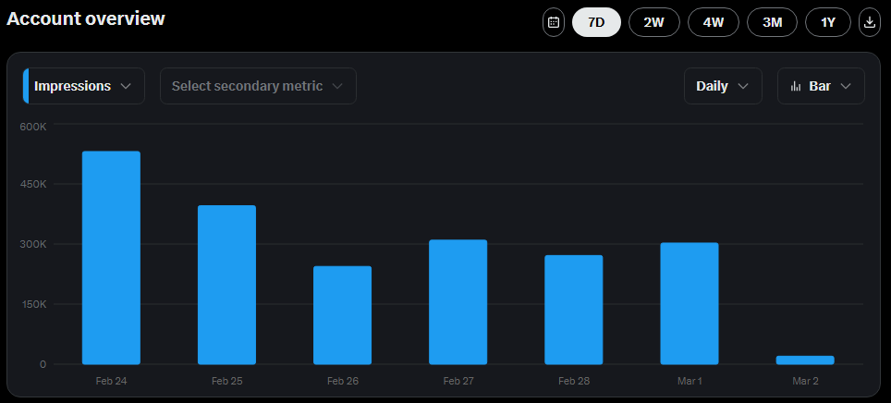Switch to the 2W time range
The image size is (891, 403).
point(653,22)
